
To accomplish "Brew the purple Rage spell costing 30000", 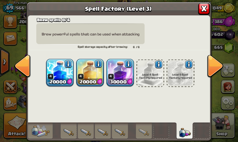I will (x=120, y=72).
